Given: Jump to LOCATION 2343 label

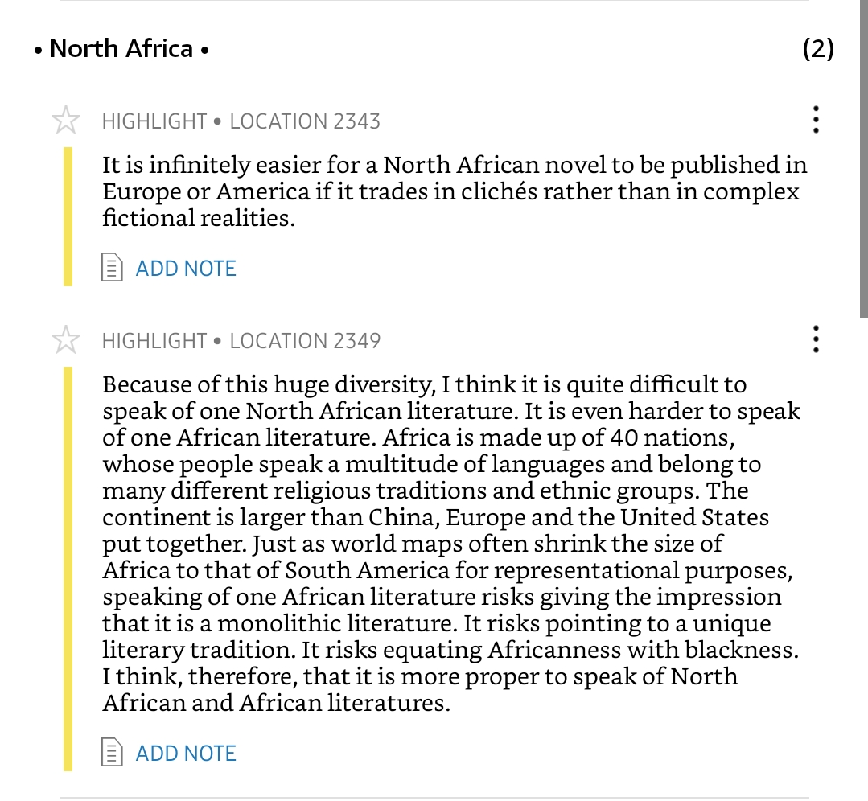Looking at the screenshot, I should 305,121.
